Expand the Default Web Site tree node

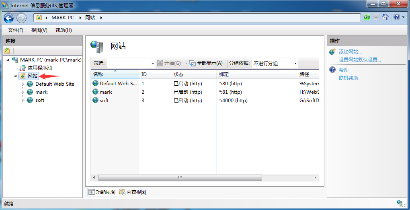(23, 84)
